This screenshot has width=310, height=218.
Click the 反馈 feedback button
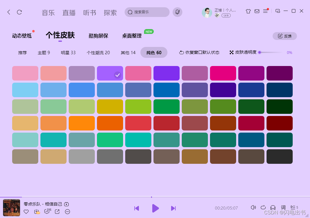[285, 36]
